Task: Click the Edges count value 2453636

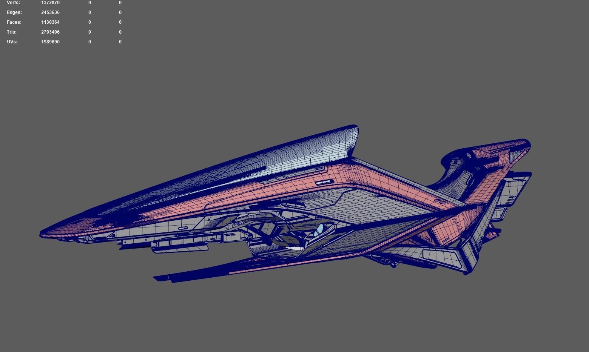Action: click(x=50, y=12)
